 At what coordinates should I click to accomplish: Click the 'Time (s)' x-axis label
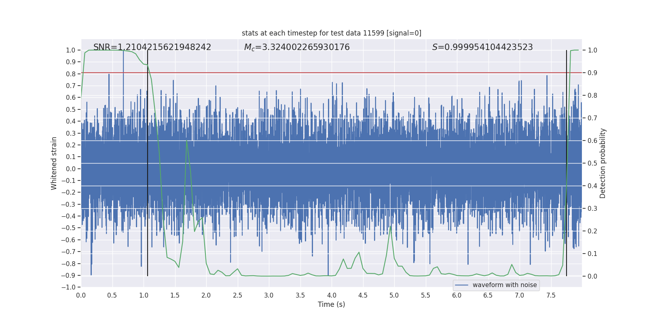coord(331,304)
